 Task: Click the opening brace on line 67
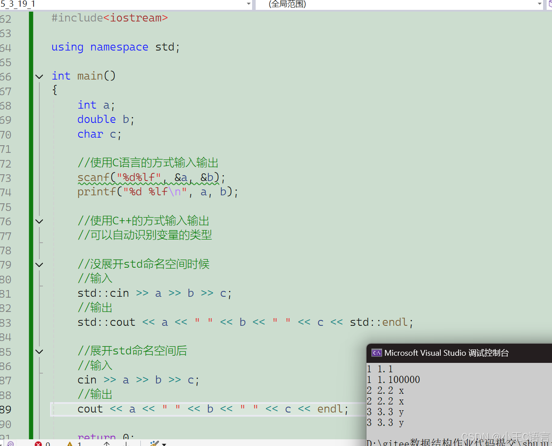click(55, 90)
